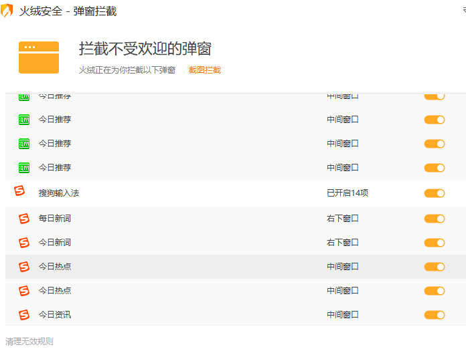The width and height of the screenshot is (466, 349).
Task: Disable the 每日新词 blocking switch
Action: pyautogui.click(x=435, y=219)
